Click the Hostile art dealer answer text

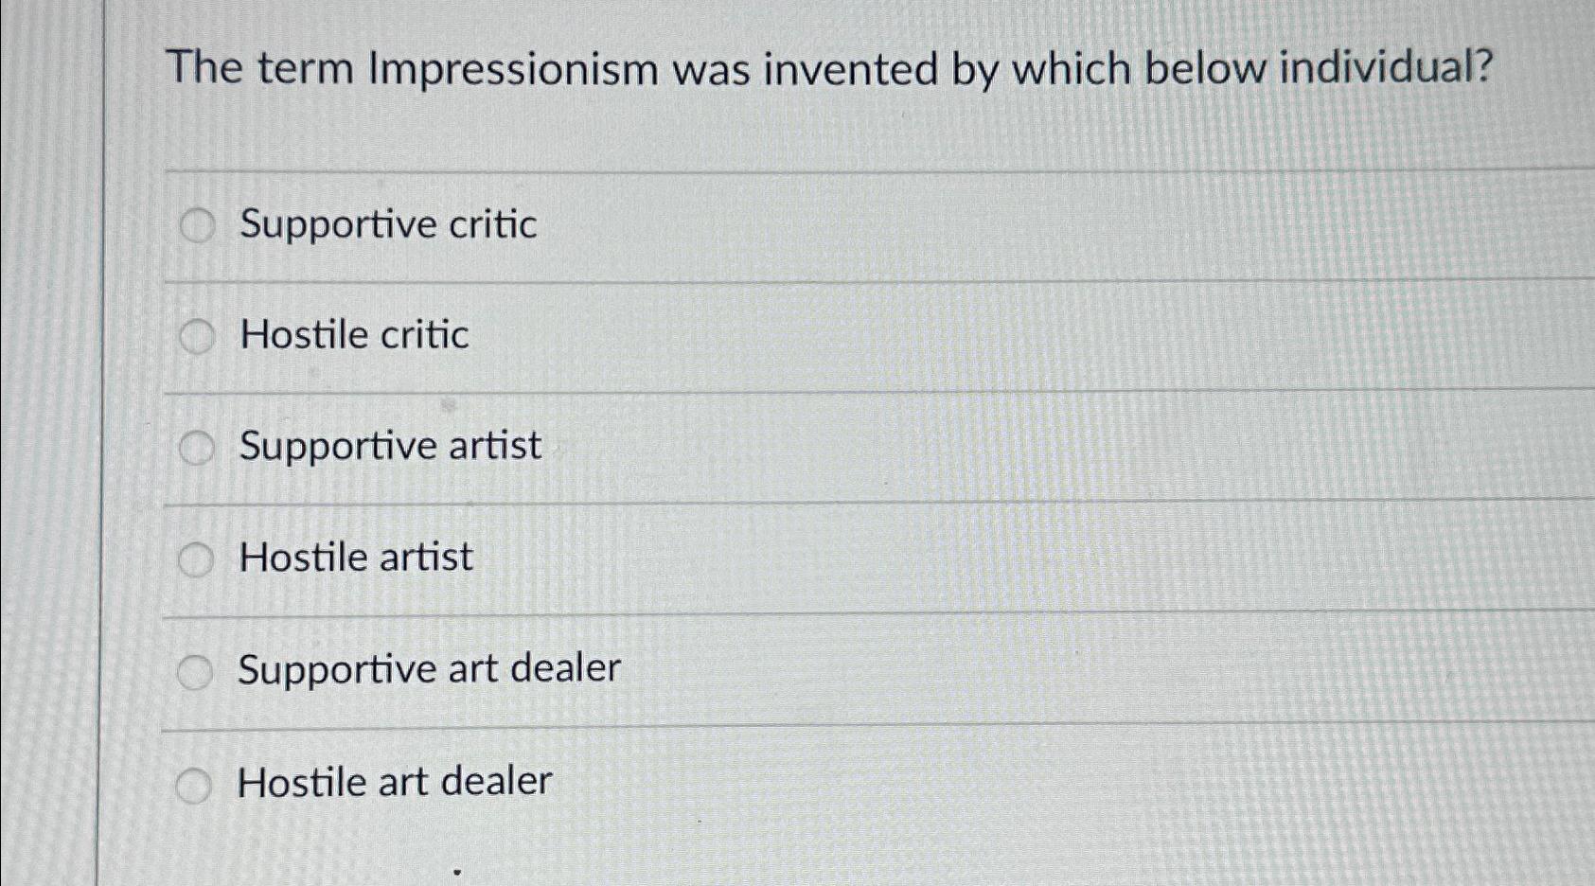point(395,780)
